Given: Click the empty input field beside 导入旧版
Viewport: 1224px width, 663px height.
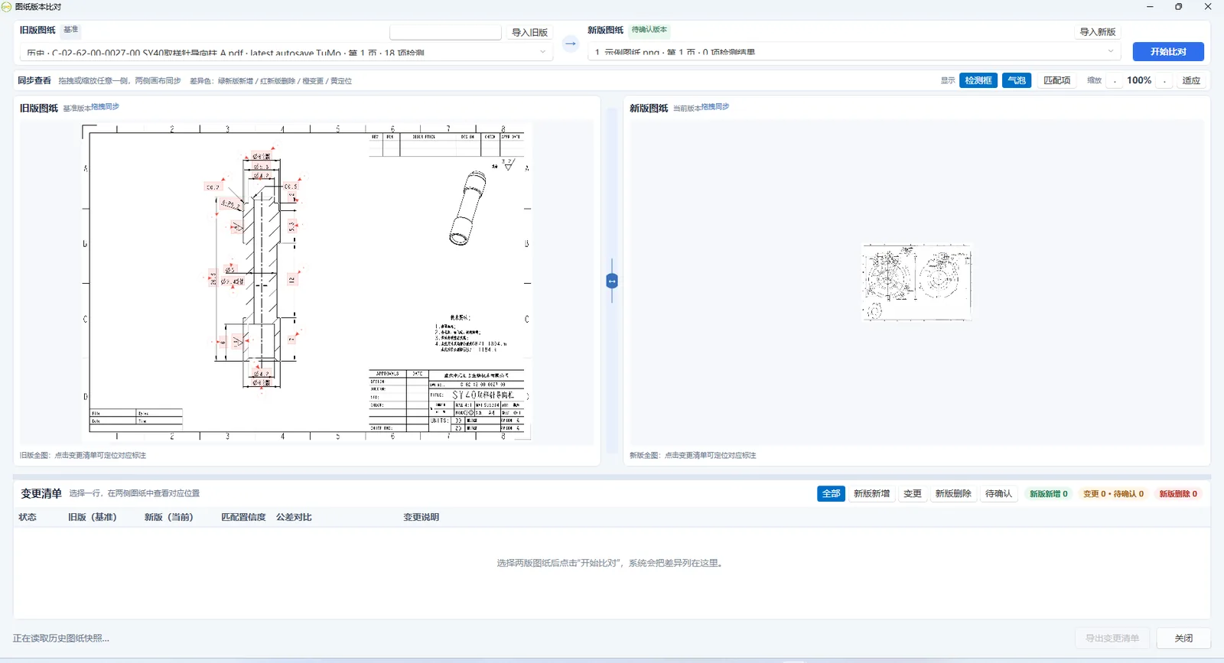Looking at the screenshot, I should pyautogui.click(x=445, y=32).
